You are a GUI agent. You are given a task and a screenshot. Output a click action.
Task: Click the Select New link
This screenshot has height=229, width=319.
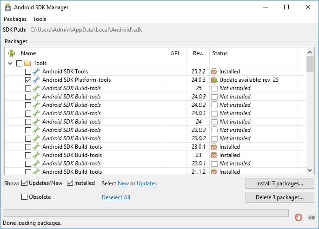[123, 183]
